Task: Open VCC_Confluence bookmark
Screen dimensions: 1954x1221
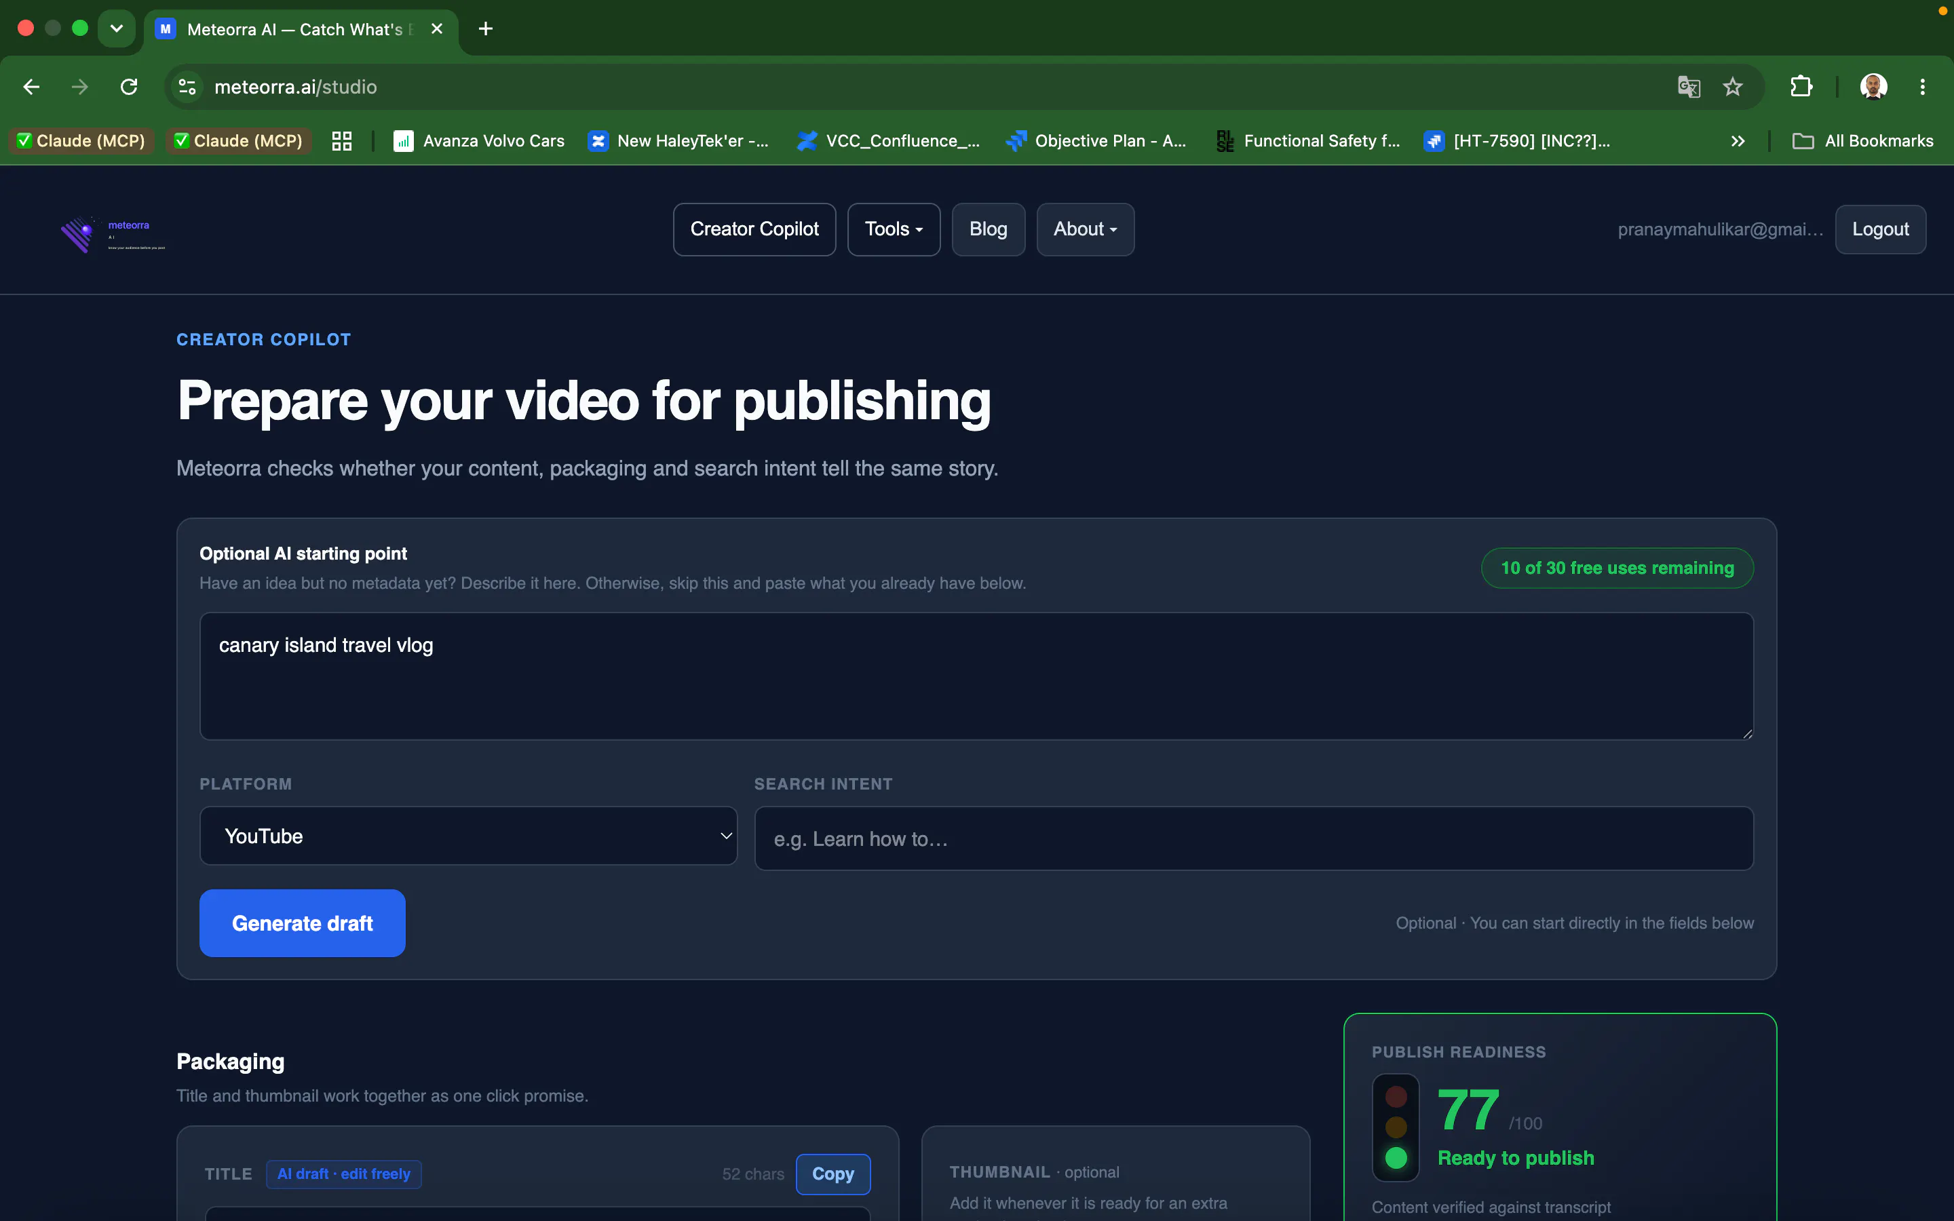Action: (x=888, y=140)
